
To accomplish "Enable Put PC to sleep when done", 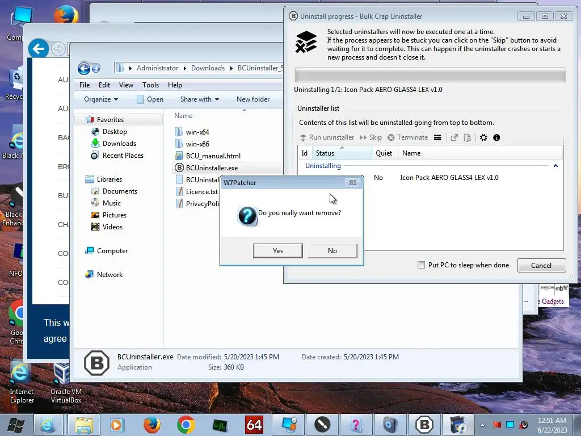I will click(422, 265).
